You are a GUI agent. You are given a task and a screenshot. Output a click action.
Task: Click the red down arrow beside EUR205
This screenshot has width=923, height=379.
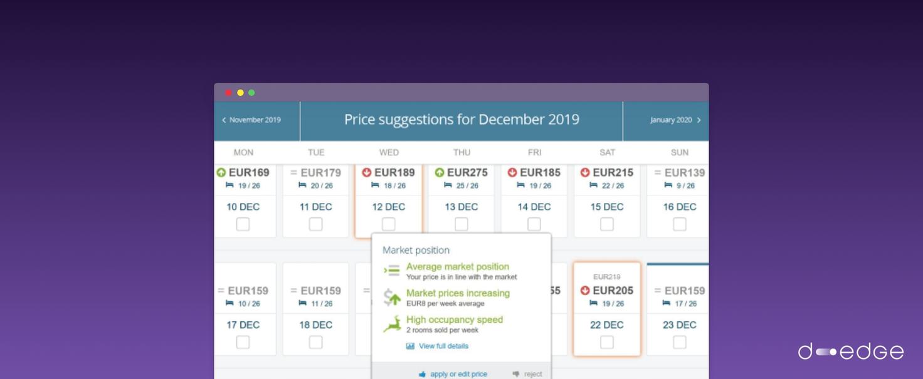tap(585, 290)
